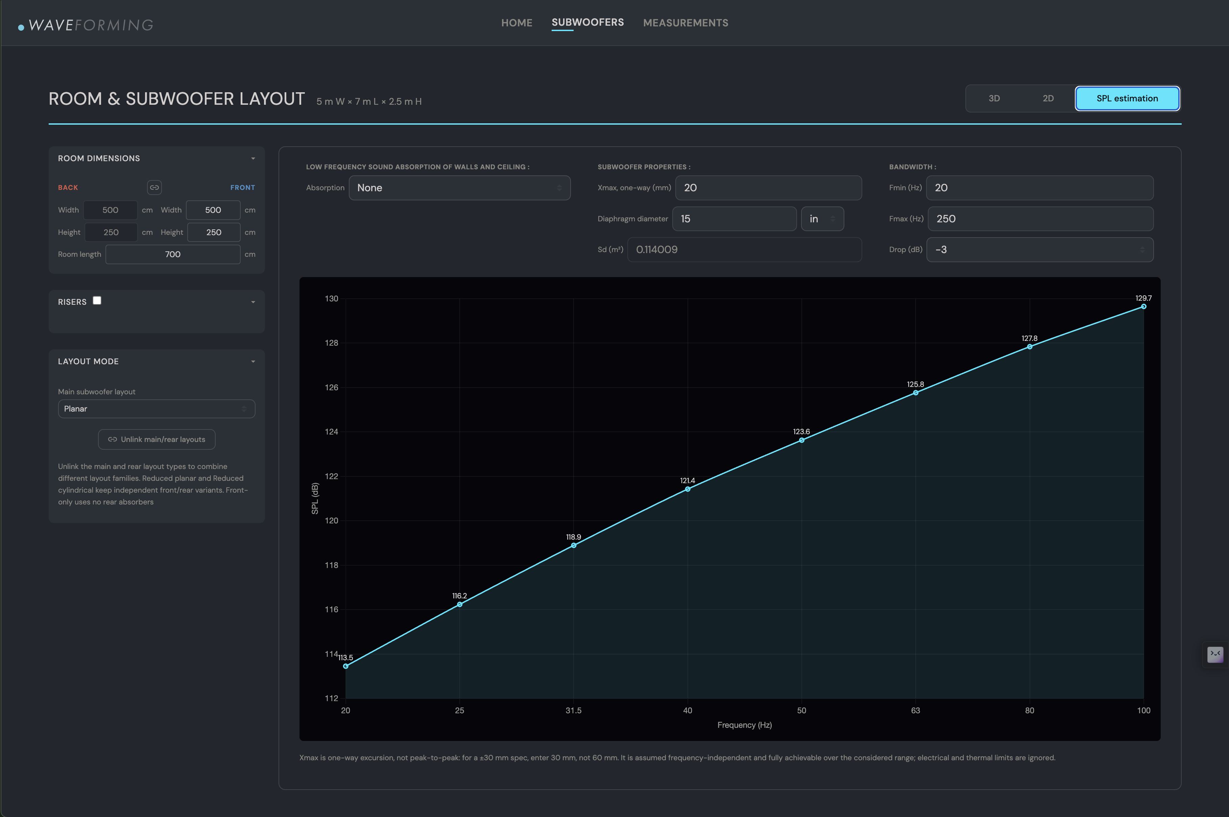The width and height of the screenshot is (1229, 817).
Task: Click the 123.6 data point at 50 Hz
Action: pos(802,440)
